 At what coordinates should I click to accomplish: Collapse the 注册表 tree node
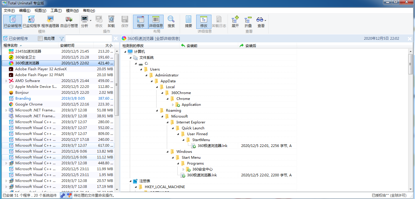point(130,181)
